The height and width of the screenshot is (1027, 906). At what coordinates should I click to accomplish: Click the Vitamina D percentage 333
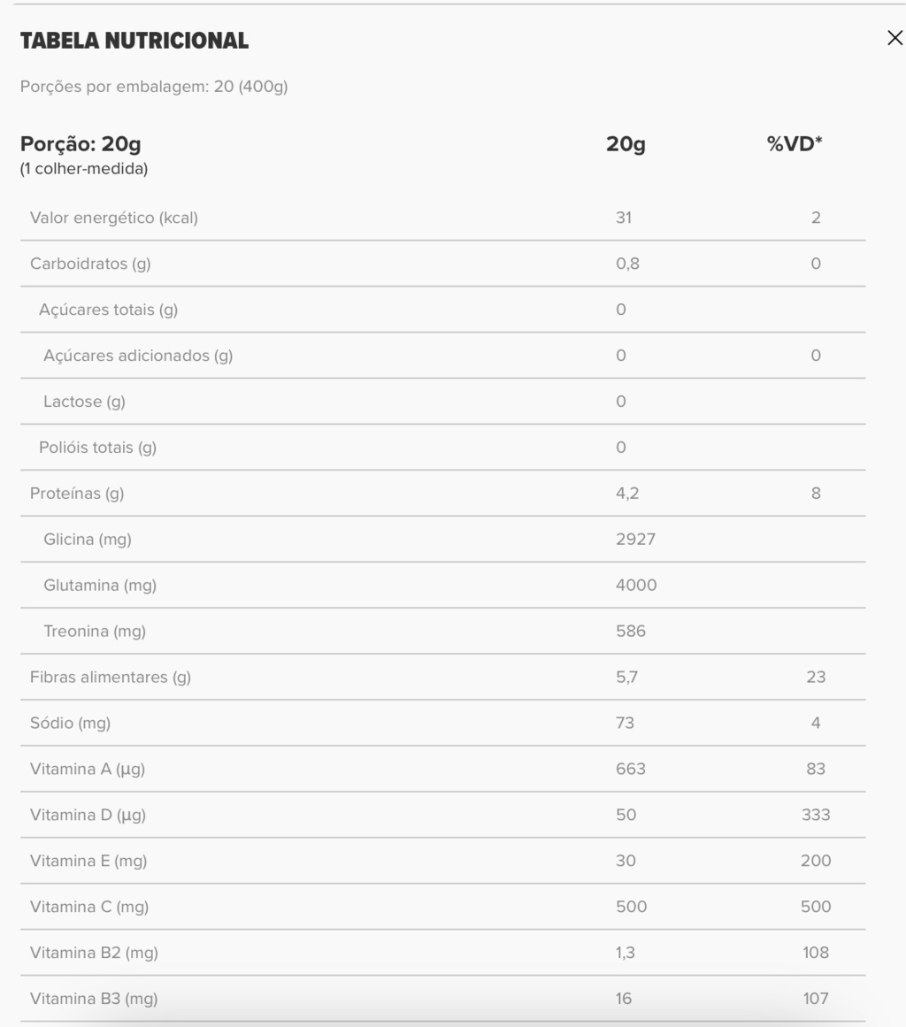click(x=816, y=815)
